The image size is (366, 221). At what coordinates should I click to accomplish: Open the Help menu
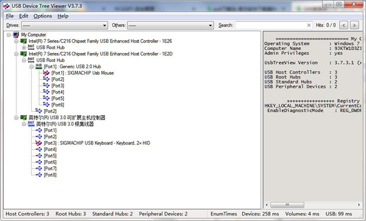63,16
